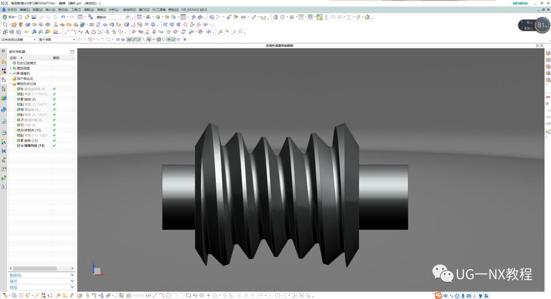Click the microphone icon in the IME bar
The height and width of the screenshot is (299, 551).
pyautogui.click(x=463, y=296)
